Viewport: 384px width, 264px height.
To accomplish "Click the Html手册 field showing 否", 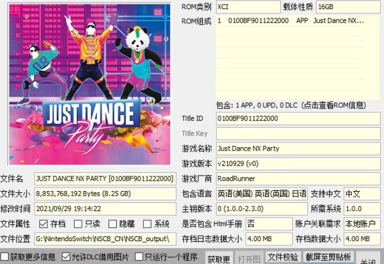I will (269, 224).
